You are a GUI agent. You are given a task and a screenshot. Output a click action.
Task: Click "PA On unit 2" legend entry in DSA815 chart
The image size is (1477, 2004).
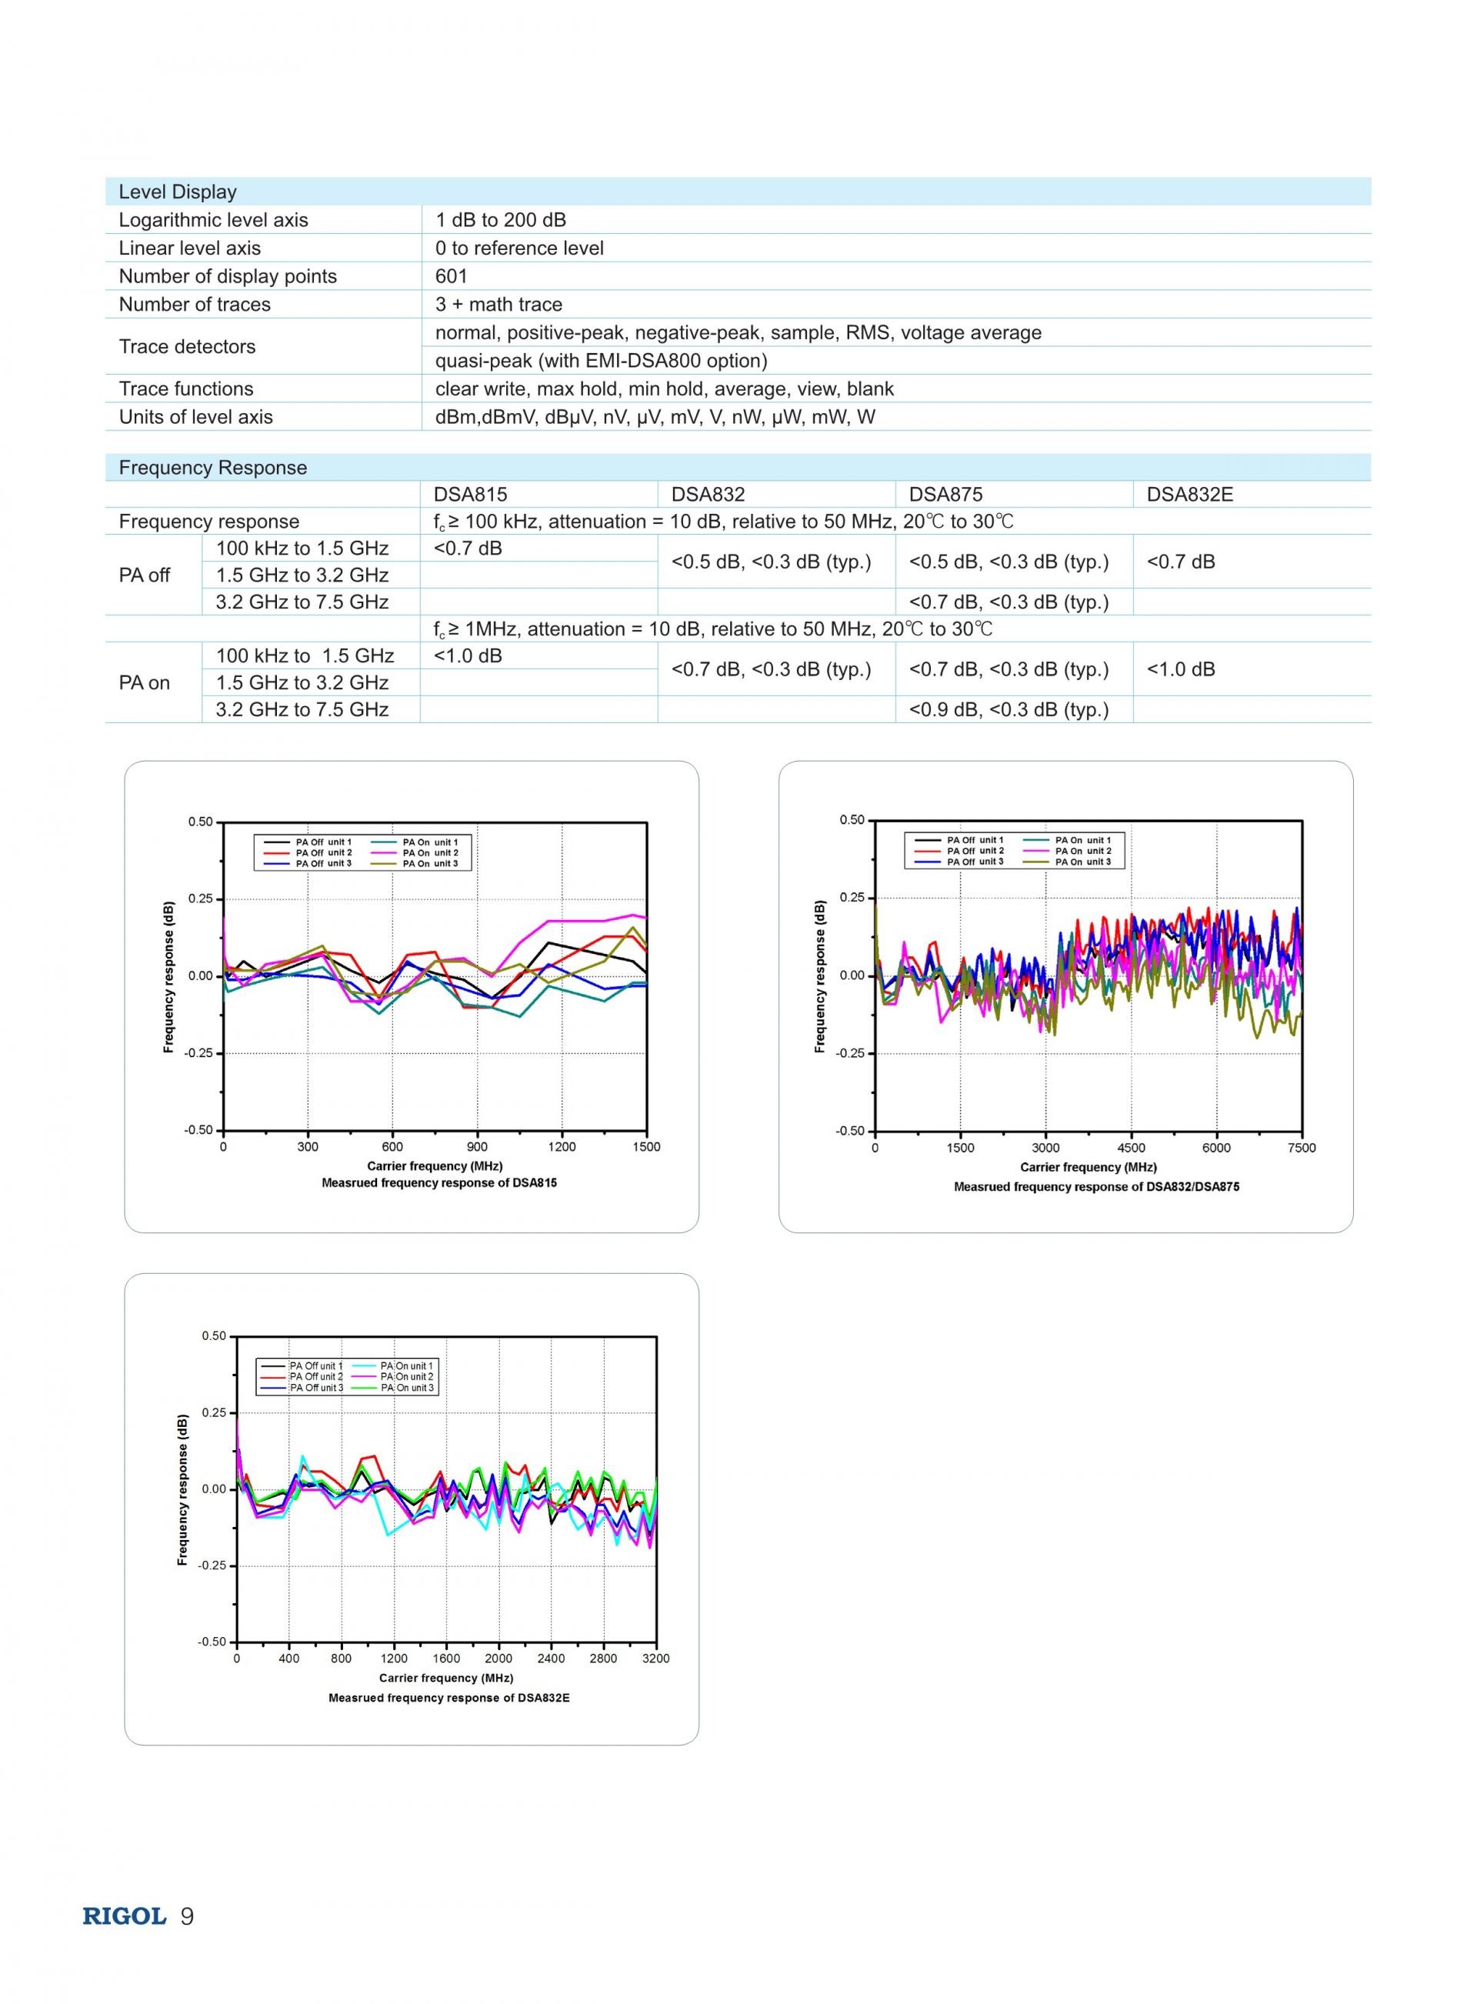[415, 852]
